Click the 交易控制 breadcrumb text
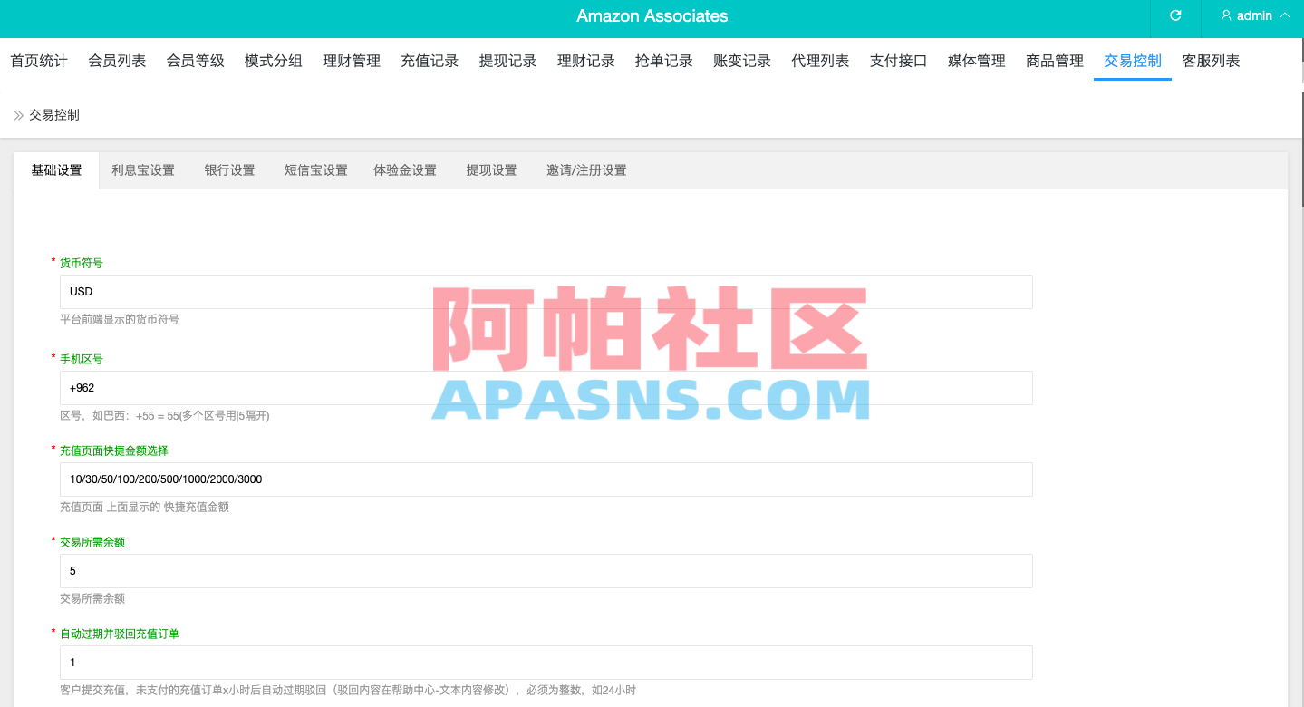Image resolution: width=1304 pixels, height=707 pixels. tap(54, 115)
